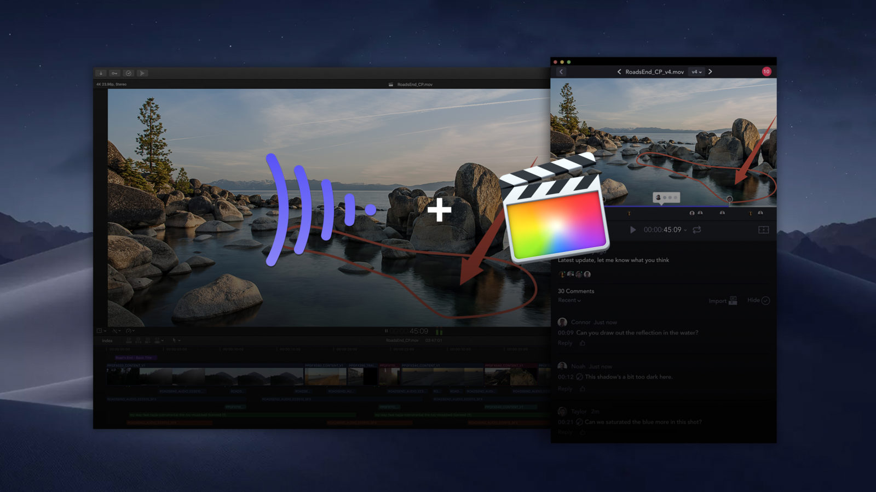Click '30 Comments' heading text
The width and height of the screenshot is (876, 492).
point(576,291)
